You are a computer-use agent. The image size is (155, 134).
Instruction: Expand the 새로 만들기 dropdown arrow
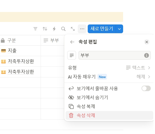120,29
